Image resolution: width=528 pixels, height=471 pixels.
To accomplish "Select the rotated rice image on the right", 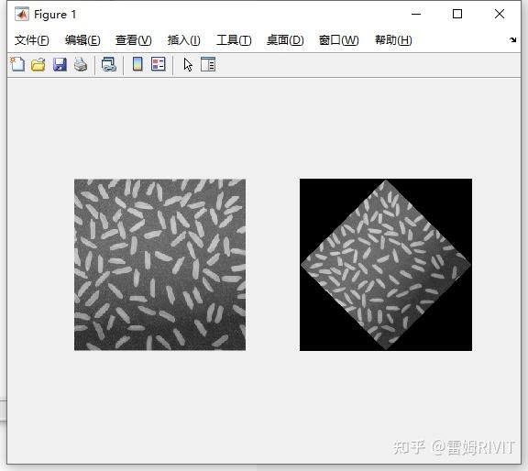I will [x=386, y=265].
